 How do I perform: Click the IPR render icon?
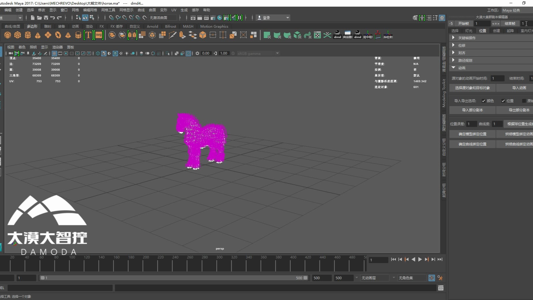coord(206,18)
